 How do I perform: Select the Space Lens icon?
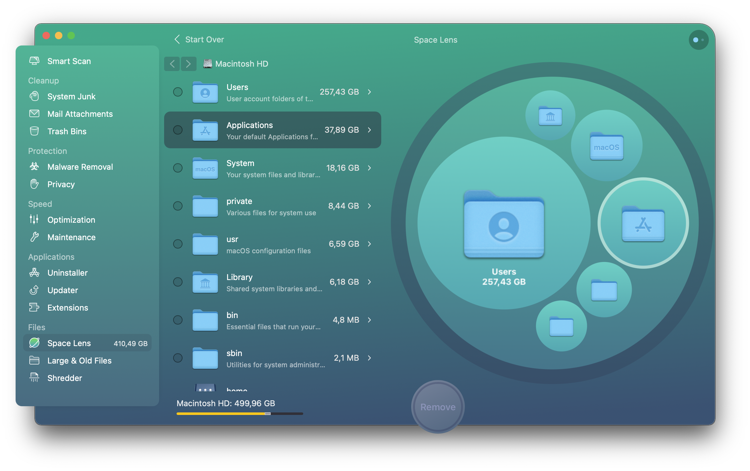coord(35,342)
